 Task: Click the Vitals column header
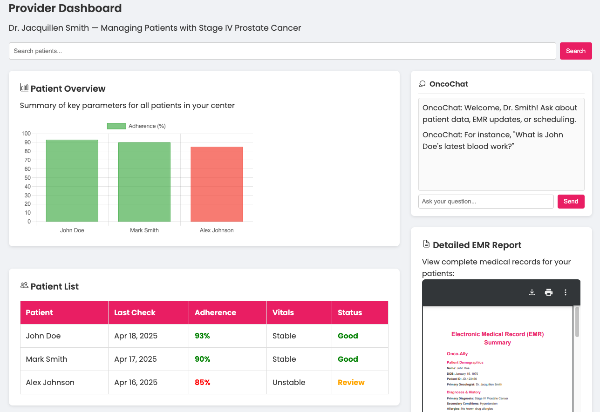click(300, 312)
